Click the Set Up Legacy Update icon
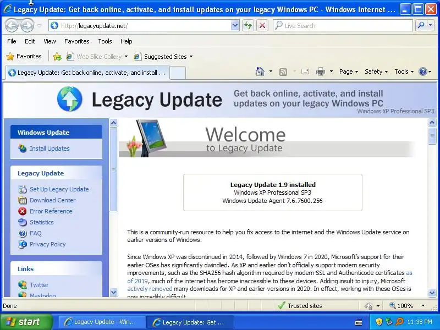This screenshot has height=330, width=440. 23,189
